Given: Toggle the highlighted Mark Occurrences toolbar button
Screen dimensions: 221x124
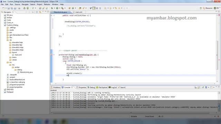Looking at the screenshot, I should (x=94, y=8).
